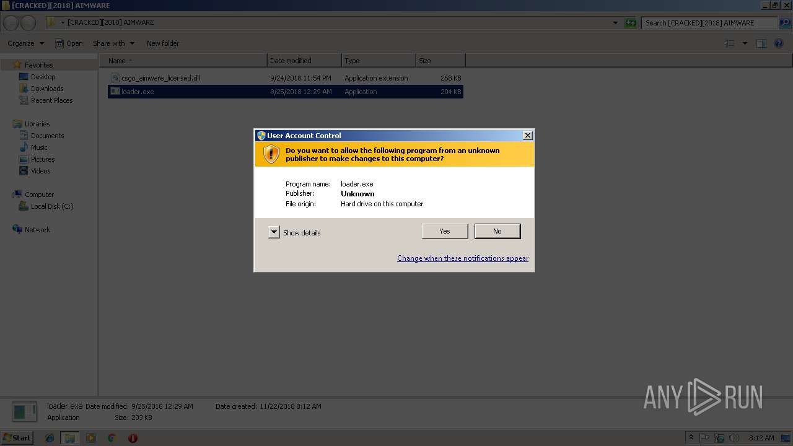Close the User Account Control dialog
Screen dimensions: 793x446
528,136
